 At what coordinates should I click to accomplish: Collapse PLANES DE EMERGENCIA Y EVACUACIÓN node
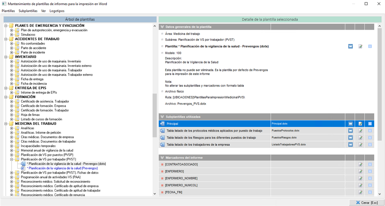pos(6,26)
